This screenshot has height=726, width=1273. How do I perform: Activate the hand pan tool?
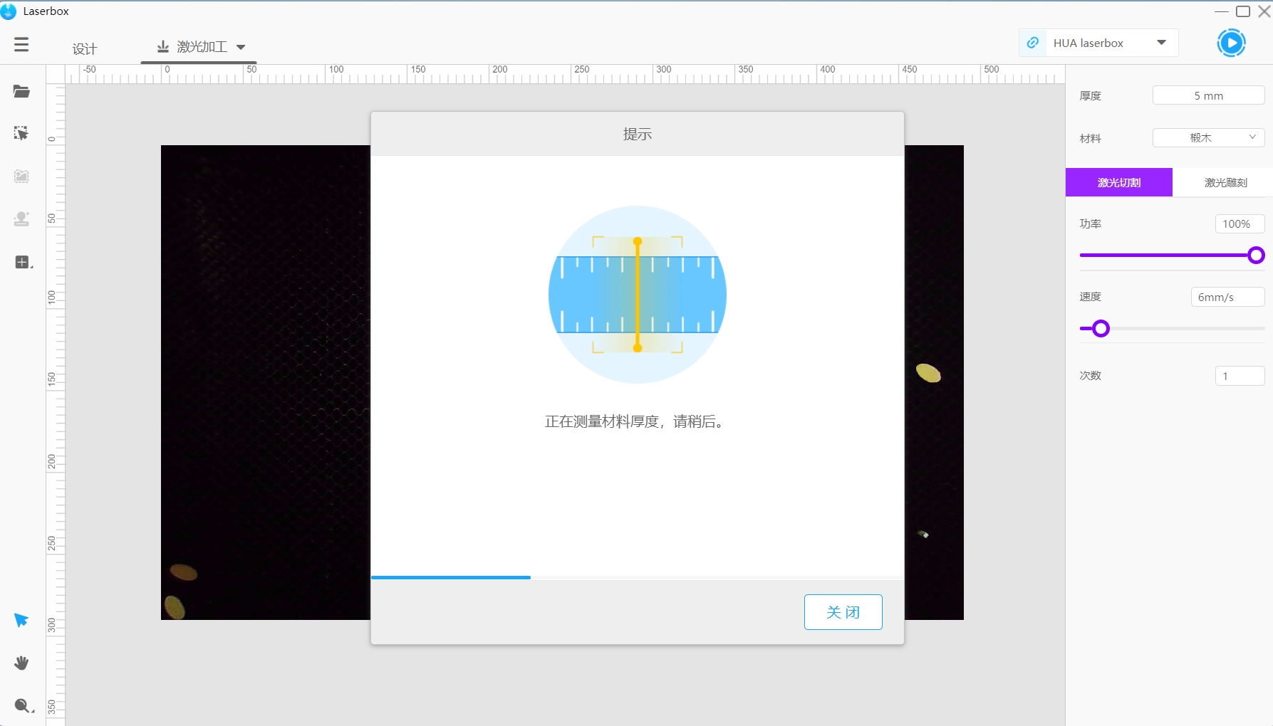(x=21, y=663)
